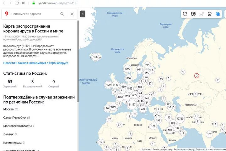Click the 102 marker over India
The width and height of the screenshot is (226, 151).
coord(209,134)
